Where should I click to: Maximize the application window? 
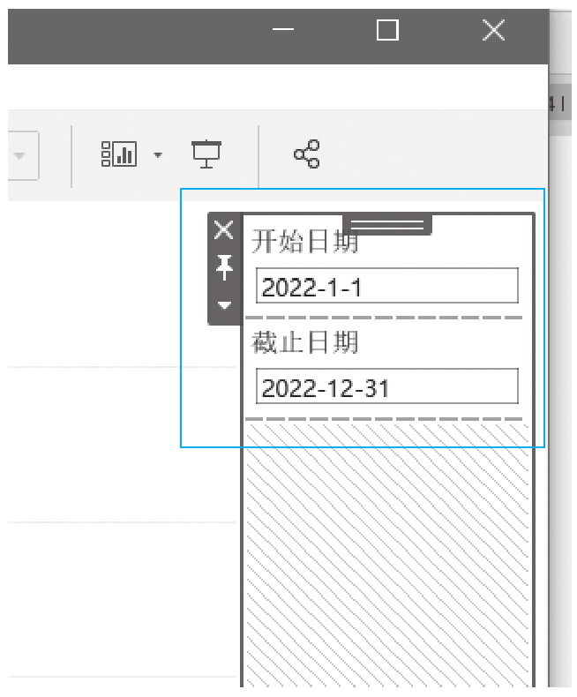[387, 30]
